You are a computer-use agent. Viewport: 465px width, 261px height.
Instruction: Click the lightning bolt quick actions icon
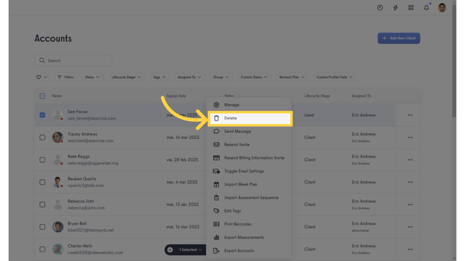pos(395,7)
